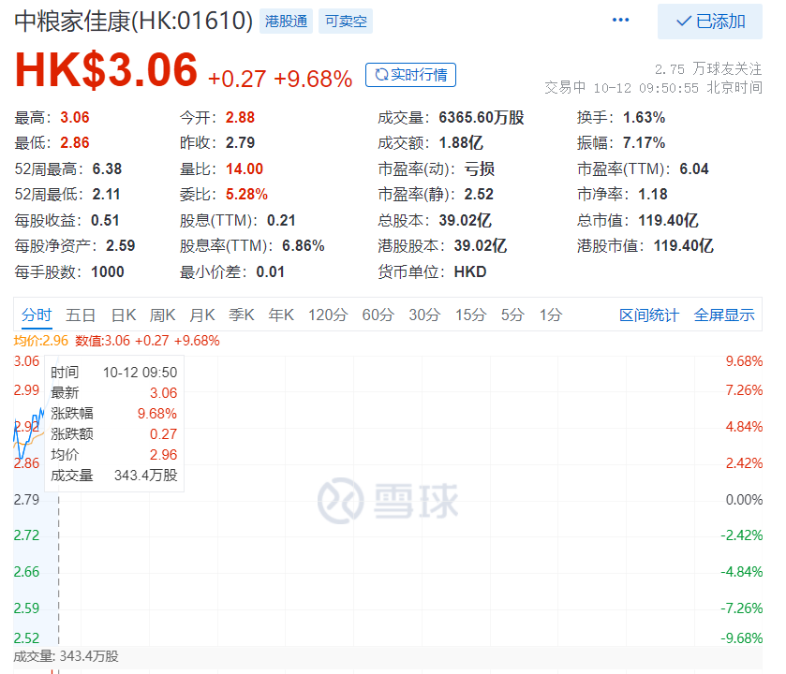Open the three-dot more options menu
Screen dimensions: 786x674
click(620, 21)
